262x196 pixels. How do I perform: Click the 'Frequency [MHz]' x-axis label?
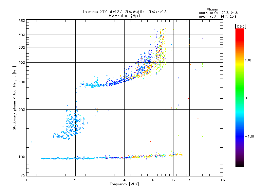pos(124,184)
